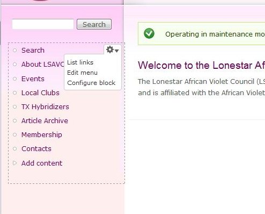Image resolution: width=265 pixels, height=214 pixels.
Task: Open the TX Hybridizers page
Action: pyautogui.click(x=45, y=106)
